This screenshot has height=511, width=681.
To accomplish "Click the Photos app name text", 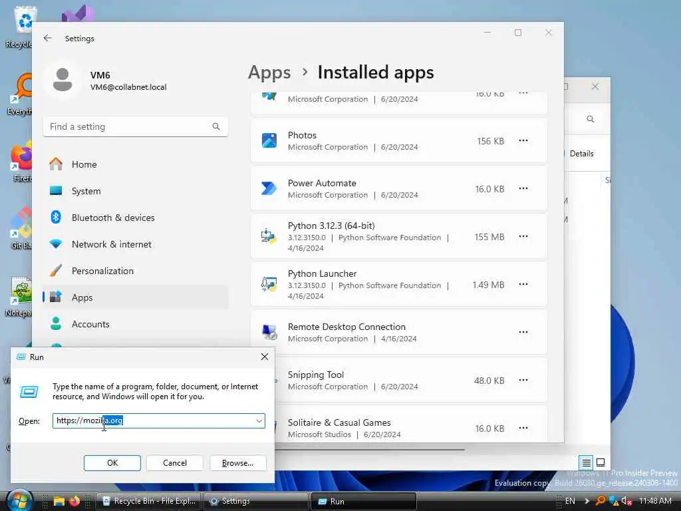I will point(302,135).
